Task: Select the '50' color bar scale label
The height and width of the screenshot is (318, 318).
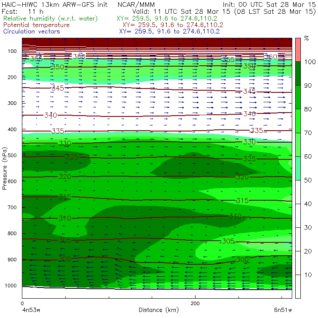Action: [308, 180]
